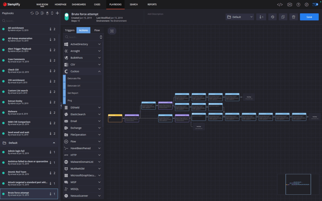The width and height of the screenshot is (322, 201).
Task: Click the green status dot for Admin login fail
Action: click(3, 152)
